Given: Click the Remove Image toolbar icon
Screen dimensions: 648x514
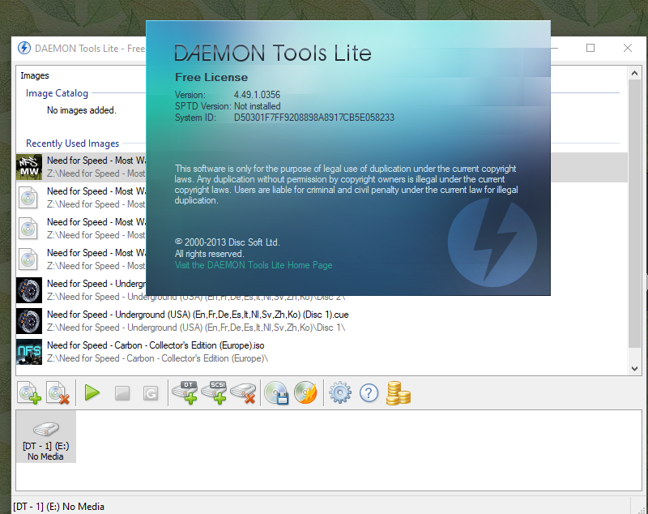Looking at the screenshot, I should (58, 393).
